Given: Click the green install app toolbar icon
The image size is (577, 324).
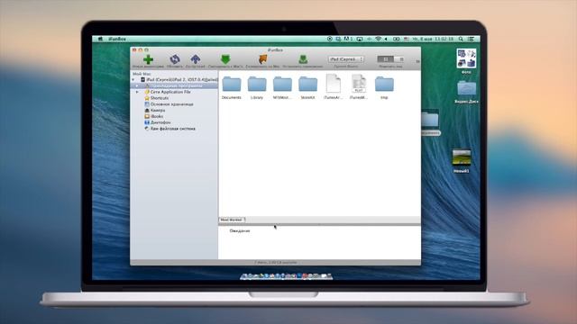Looking at the screenshot, I should coord(303,59).
